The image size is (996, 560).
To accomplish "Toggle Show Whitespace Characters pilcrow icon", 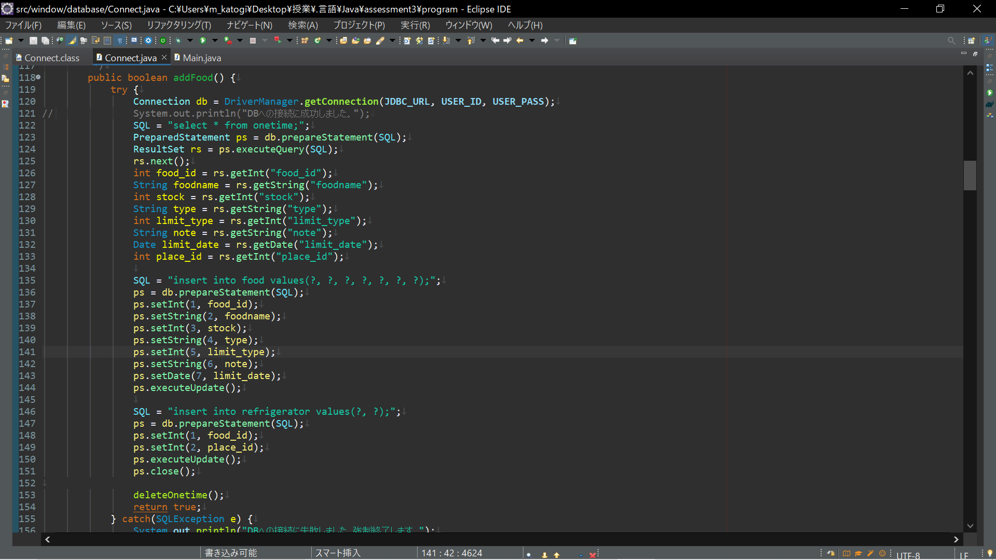I will tap(120, 40).
